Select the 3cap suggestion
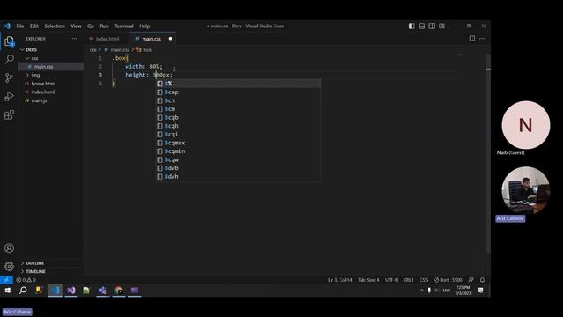This screenshot has width=563, height=317. click(x=238, y=92)
